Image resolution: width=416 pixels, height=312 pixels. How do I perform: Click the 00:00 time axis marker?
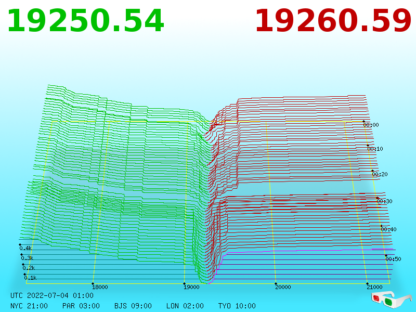coord(371,125)
